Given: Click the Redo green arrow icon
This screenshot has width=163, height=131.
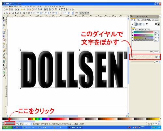Looking at the screenshot, I should [x=24, y=9].
